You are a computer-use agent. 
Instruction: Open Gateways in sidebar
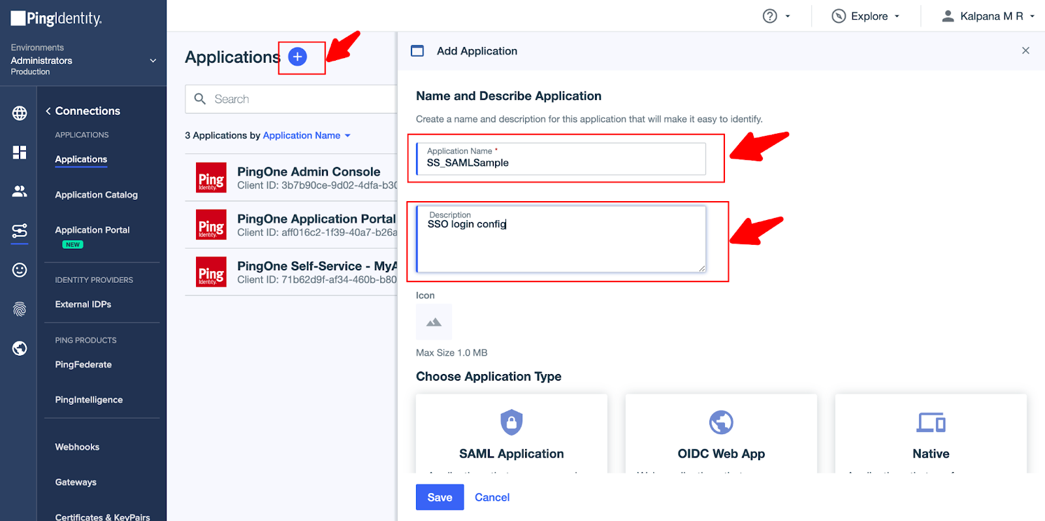76,482
